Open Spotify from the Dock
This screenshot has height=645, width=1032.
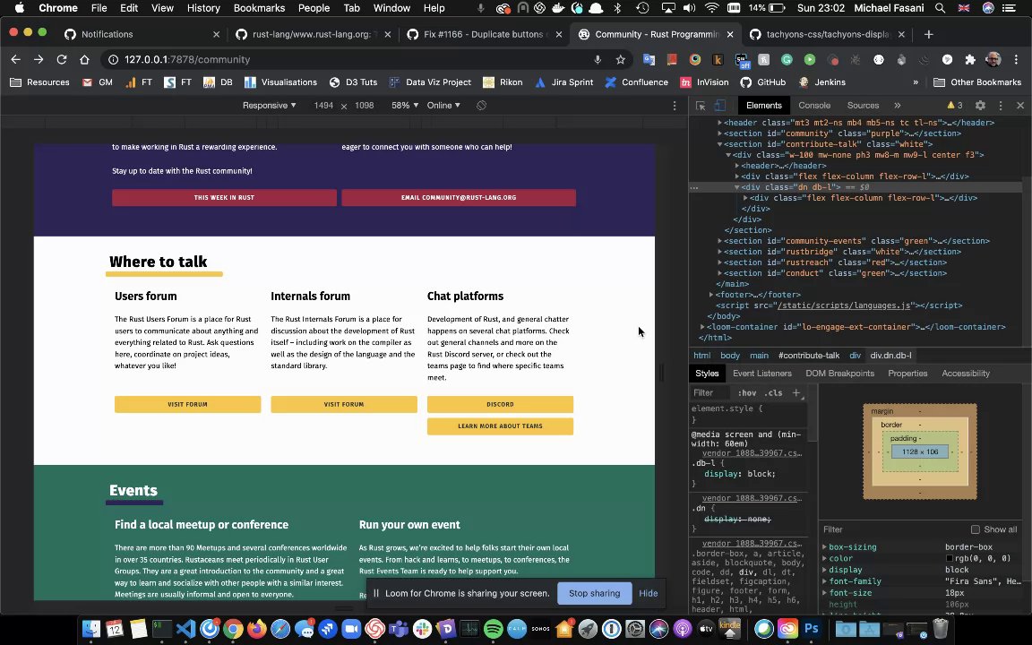(493, 629)
